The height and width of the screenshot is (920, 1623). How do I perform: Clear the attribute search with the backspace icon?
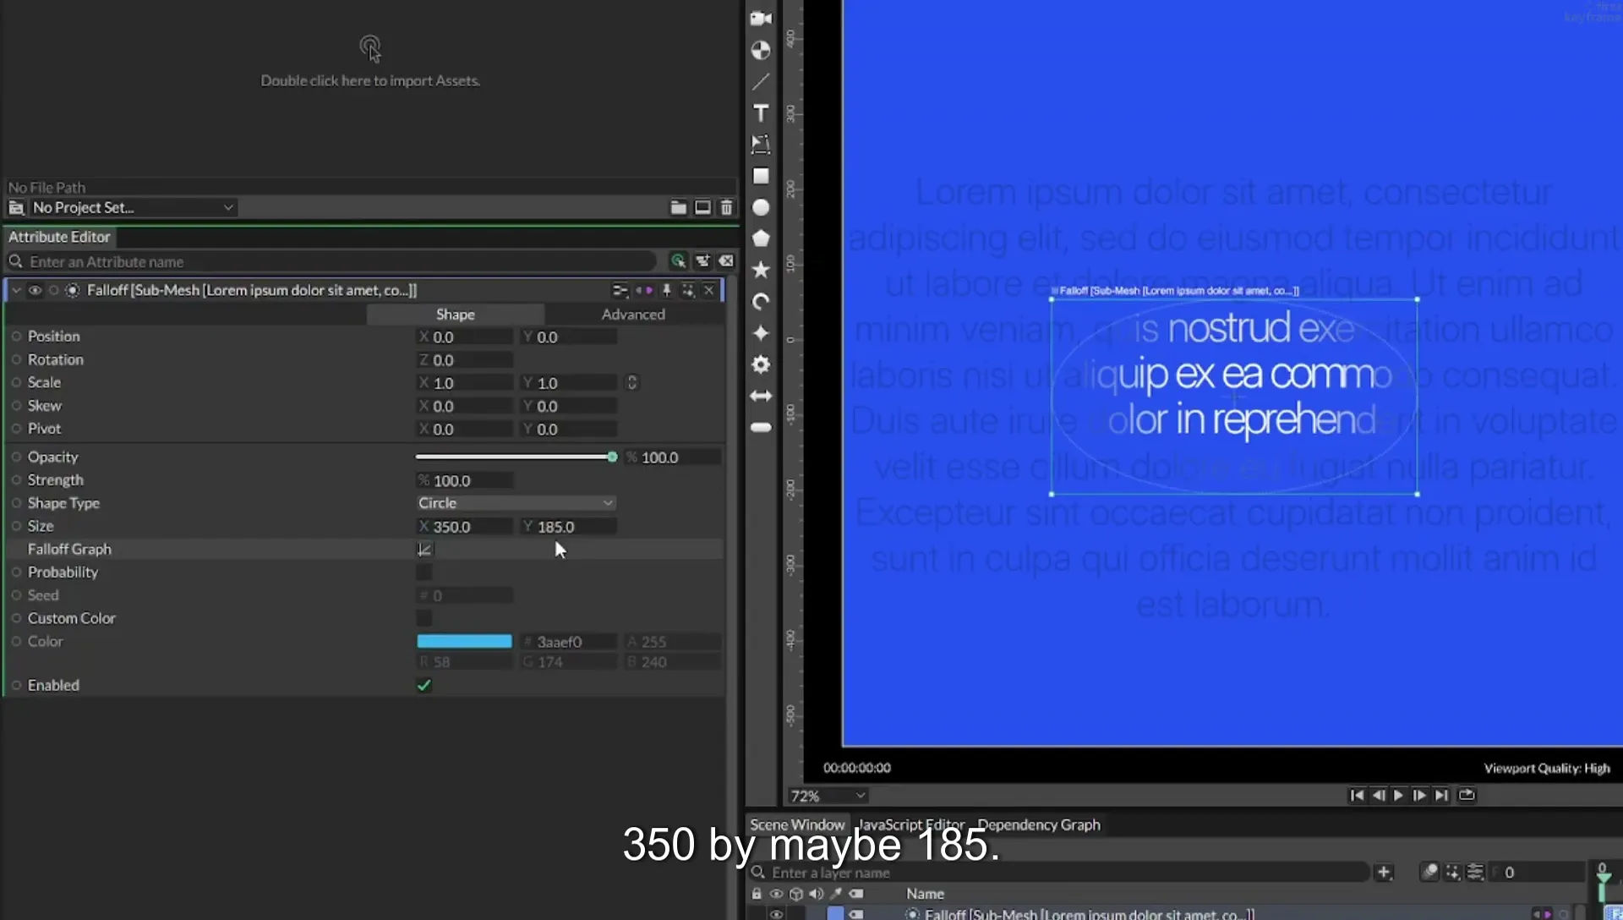click(x=726, y=261)
